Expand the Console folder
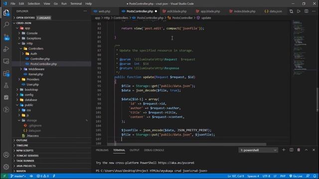This screenshot has height=179, width=319. tap(52, 33)
